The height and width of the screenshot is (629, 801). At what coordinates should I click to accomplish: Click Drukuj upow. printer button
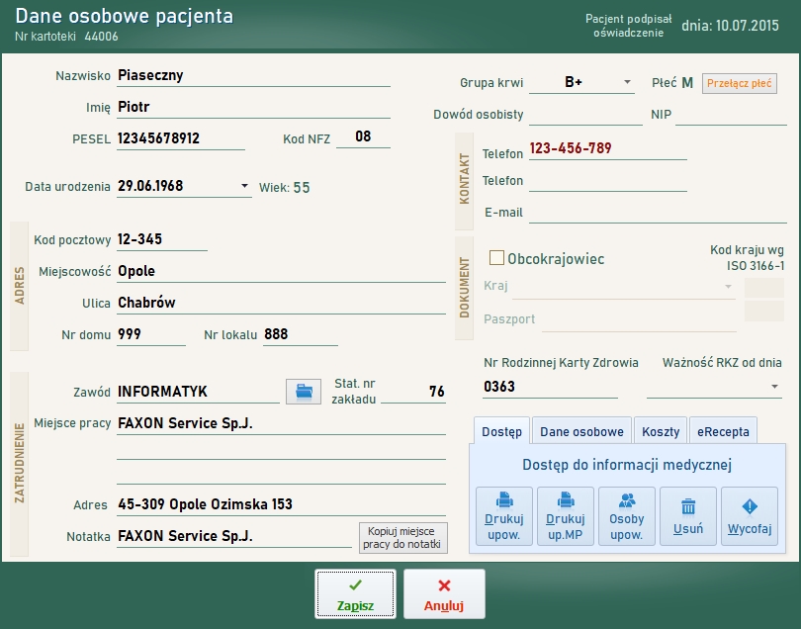[503, 516]
